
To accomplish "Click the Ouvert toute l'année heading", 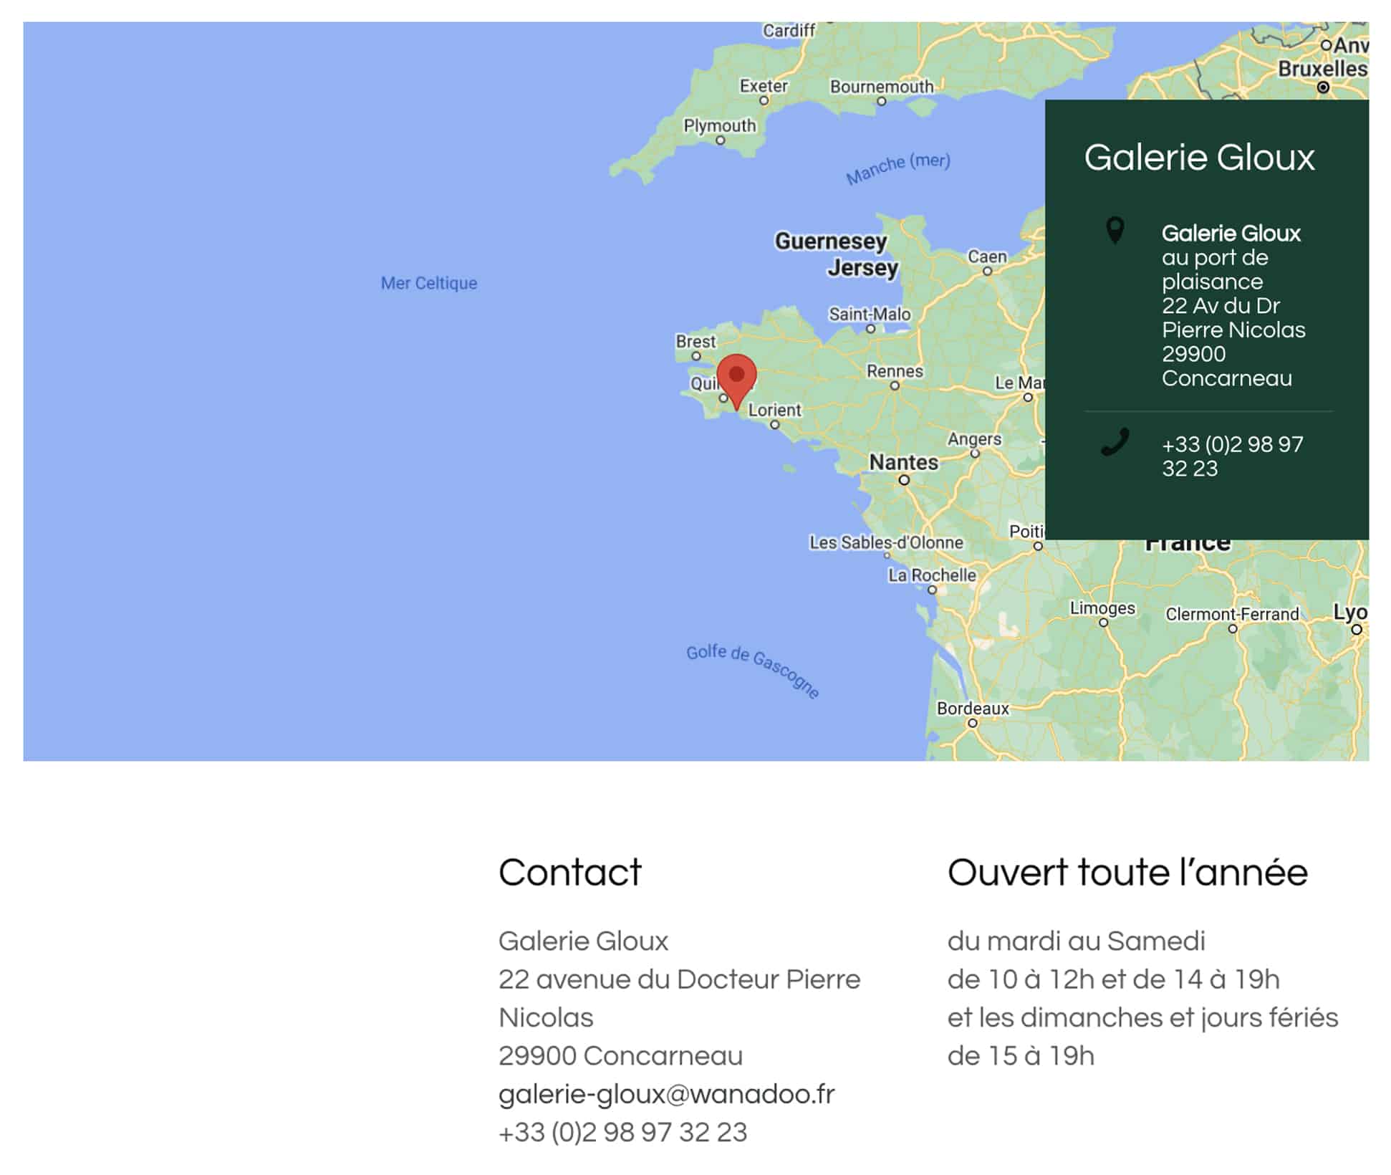I will pos(1127,873).
